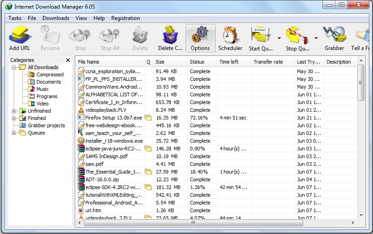Click the Stop toolbar icon
Image resolution: width=373 pixels, height=234 pixels.
(80, 36)
